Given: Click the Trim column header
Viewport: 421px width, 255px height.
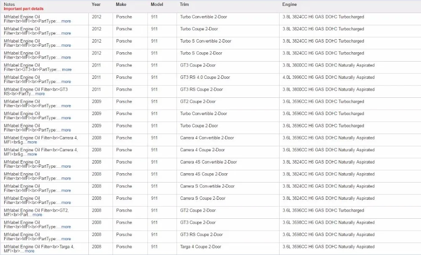Looking at the screenshot, I should (184, 4).
